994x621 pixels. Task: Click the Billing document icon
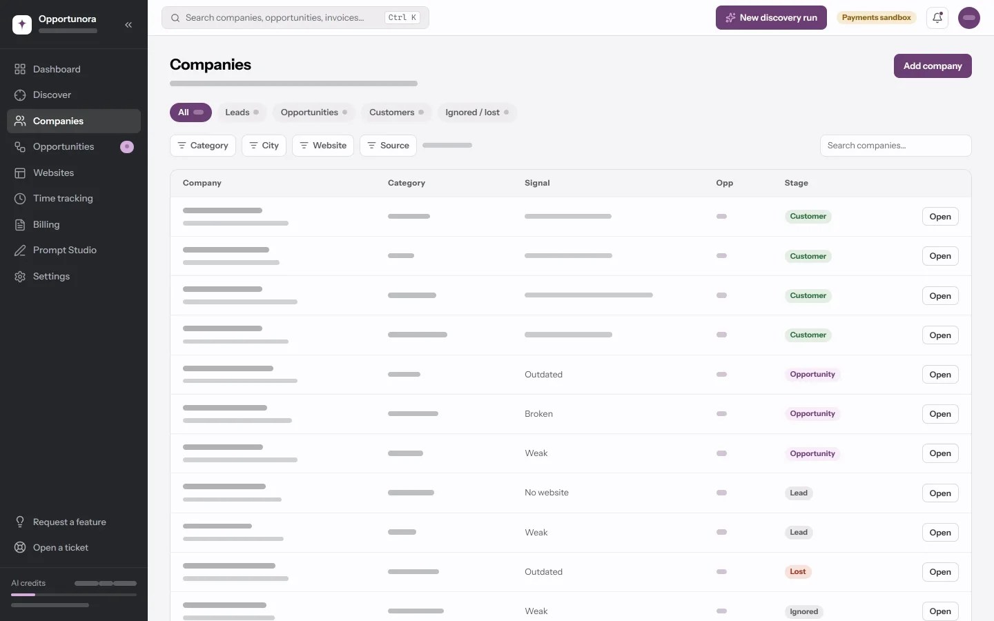click(20, 224)
